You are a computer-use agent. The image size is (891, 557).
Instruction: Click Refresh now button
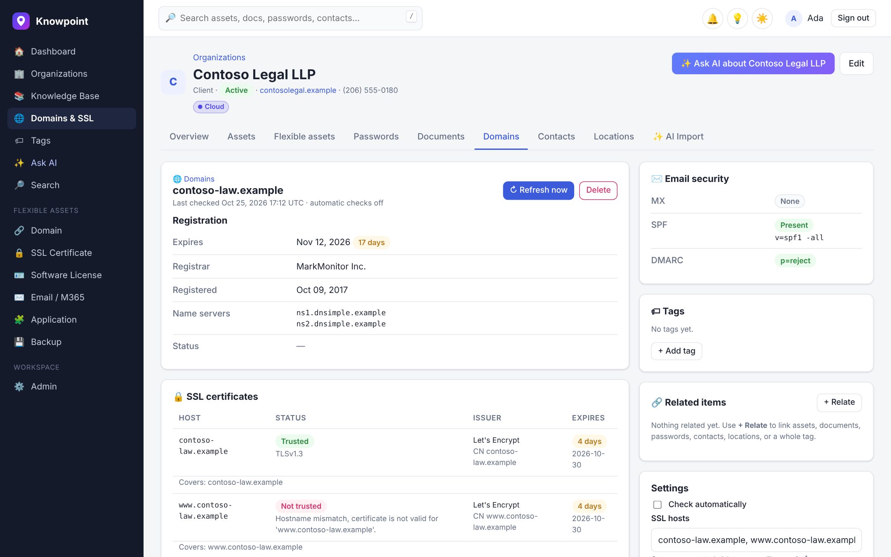tap(538, 190)
